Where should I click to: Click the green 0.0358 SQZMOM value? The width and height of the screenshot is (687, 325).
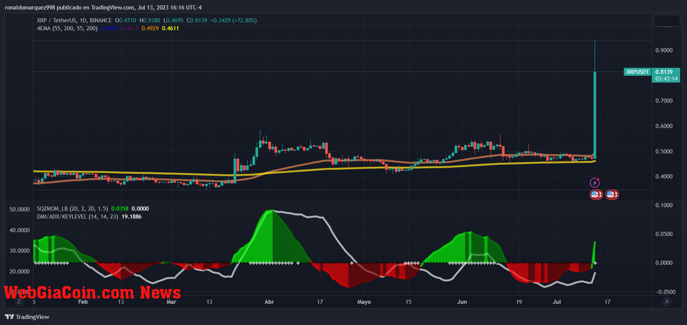point(120,209)
